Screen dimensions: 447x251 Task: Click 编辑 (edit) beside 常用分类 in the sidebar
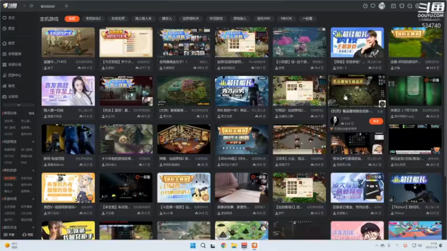pos(31,113)
